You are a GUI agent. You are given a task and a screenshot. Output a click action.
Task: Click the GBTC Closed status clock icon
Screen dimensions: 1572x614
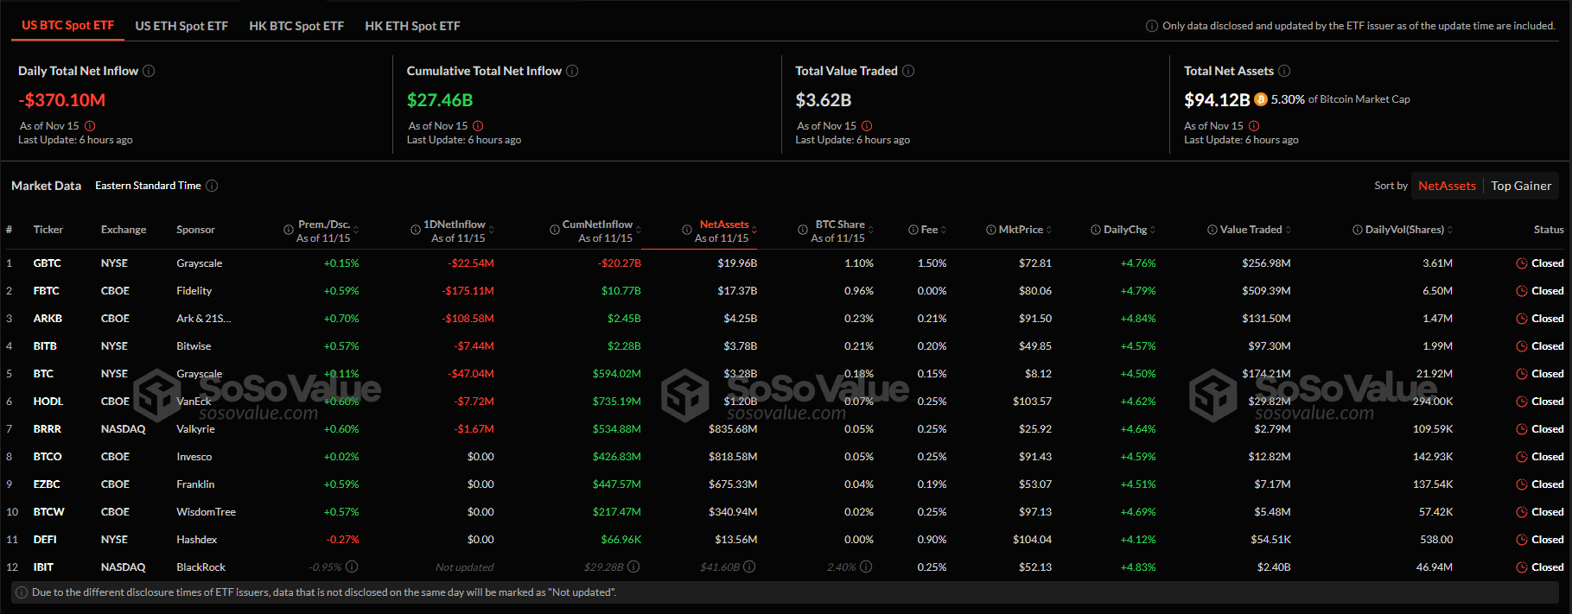(x=1522, y=263)
